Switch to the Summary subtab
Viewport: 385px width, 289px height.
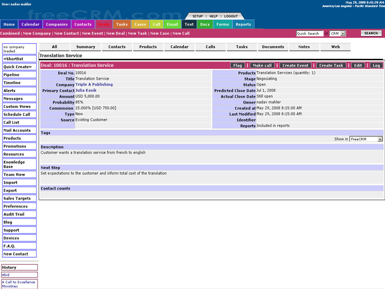click(86, 47)
